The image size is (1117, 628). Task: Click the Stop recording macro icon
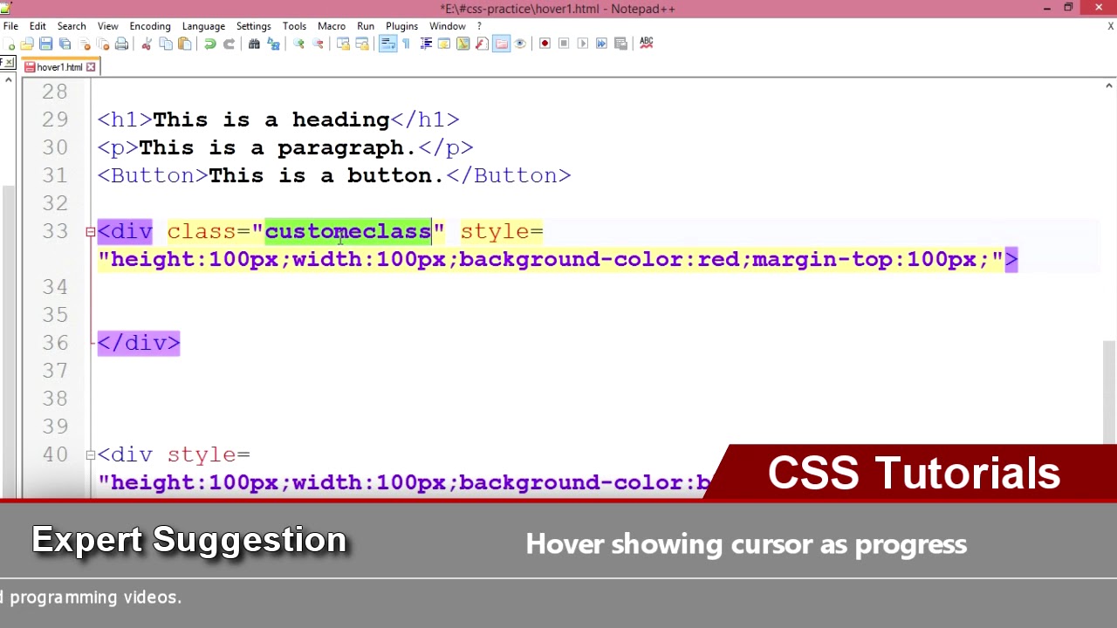(x=564, y=43)
